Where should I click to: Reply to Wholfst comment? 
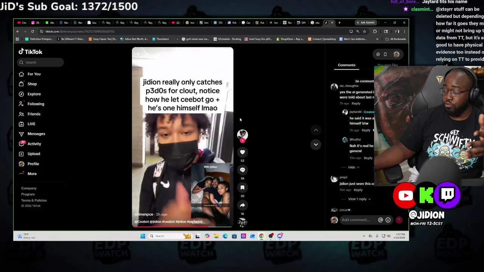(368, 158)
